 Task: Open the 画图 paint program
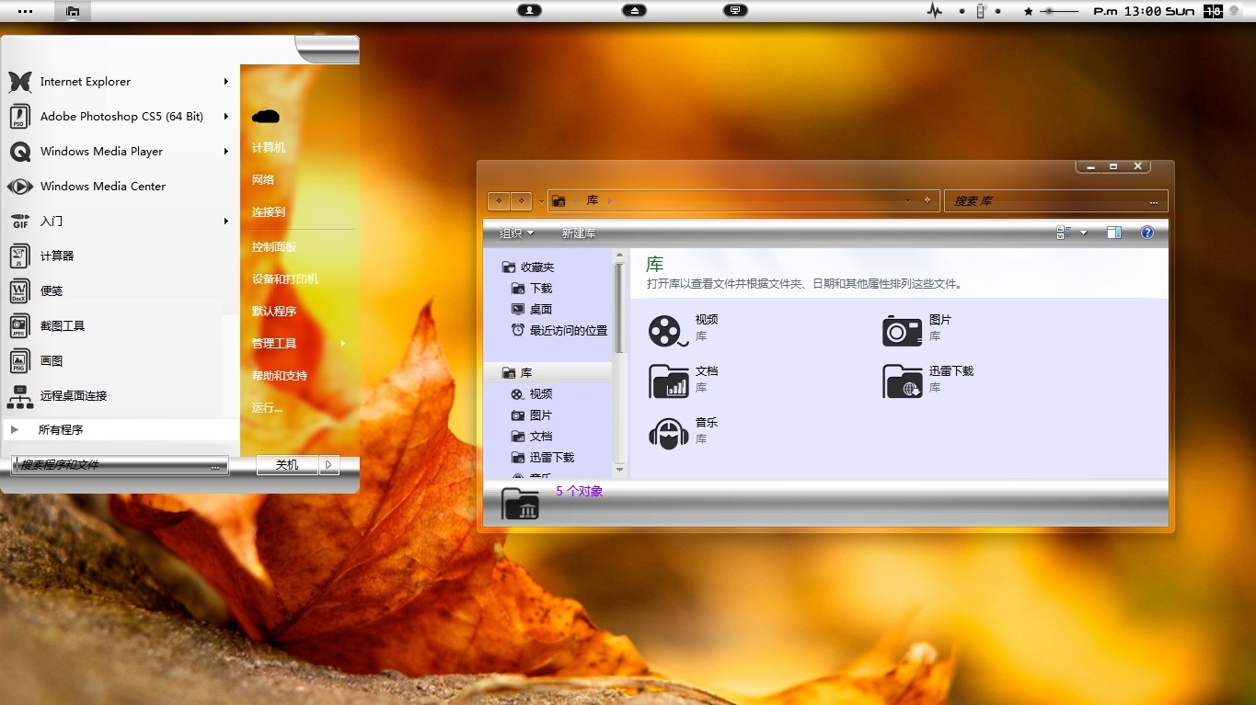click(x=118, y=361)
